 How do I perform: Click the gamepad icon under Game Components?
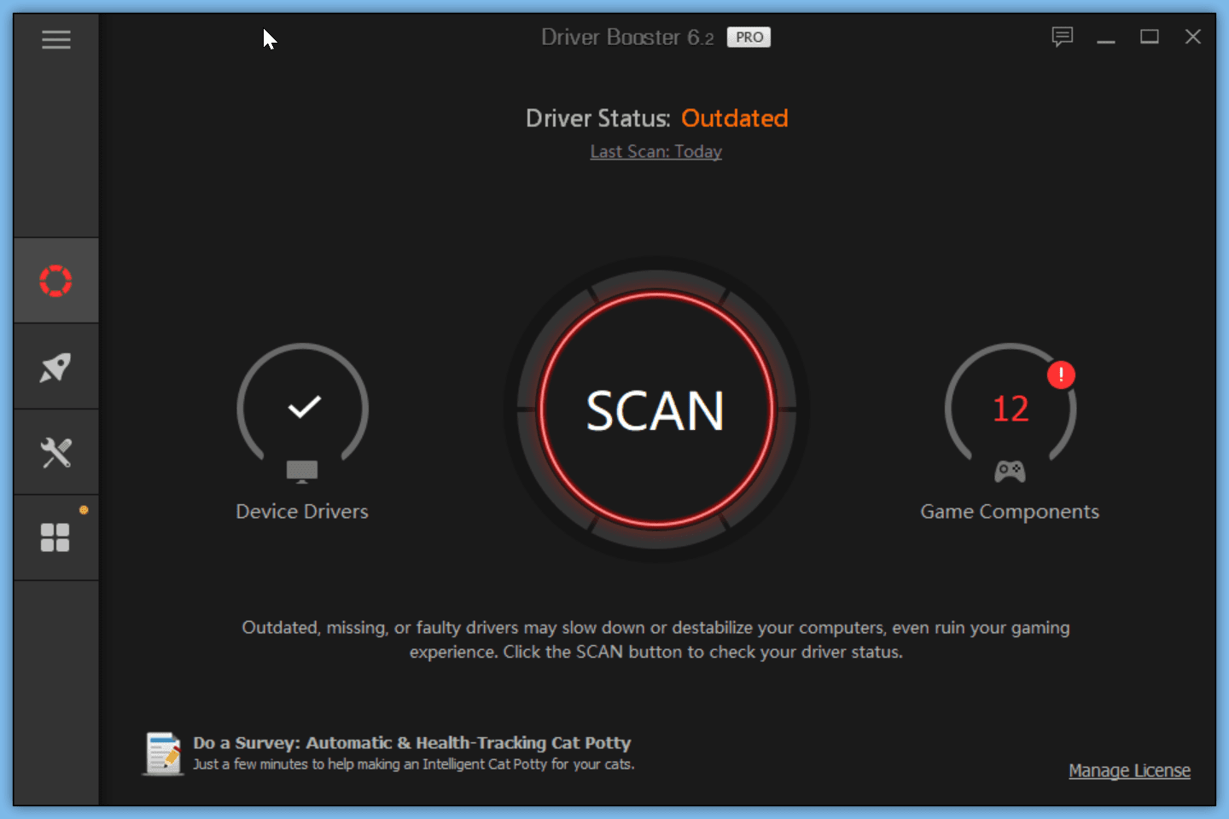tap(1010, 469)
